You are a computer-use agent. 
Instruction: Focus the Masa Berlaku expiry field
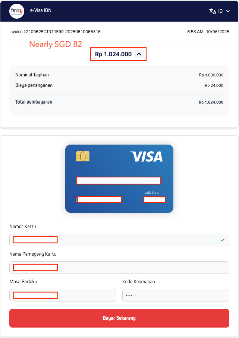63,295
